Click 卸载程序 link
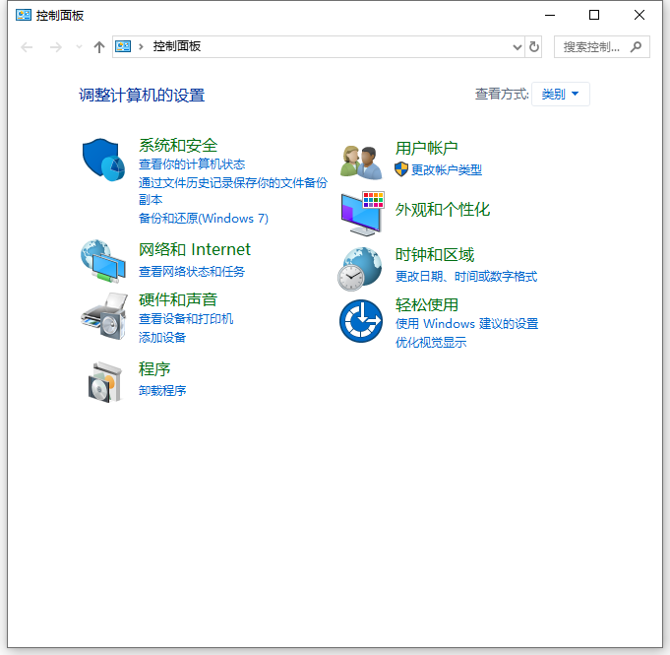The image size is (670, 655). (x=162, y=391)
